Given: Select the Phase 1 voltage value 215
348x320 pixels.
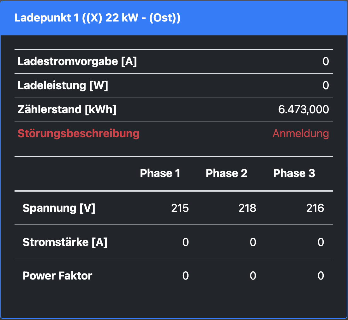Looking at the screenshot, I should [180, 208].
